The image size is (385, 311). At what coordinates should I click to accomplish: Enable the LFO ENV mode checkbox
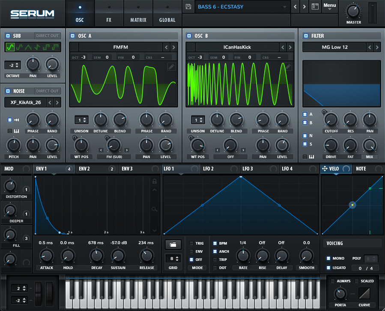tap(191, 251)
